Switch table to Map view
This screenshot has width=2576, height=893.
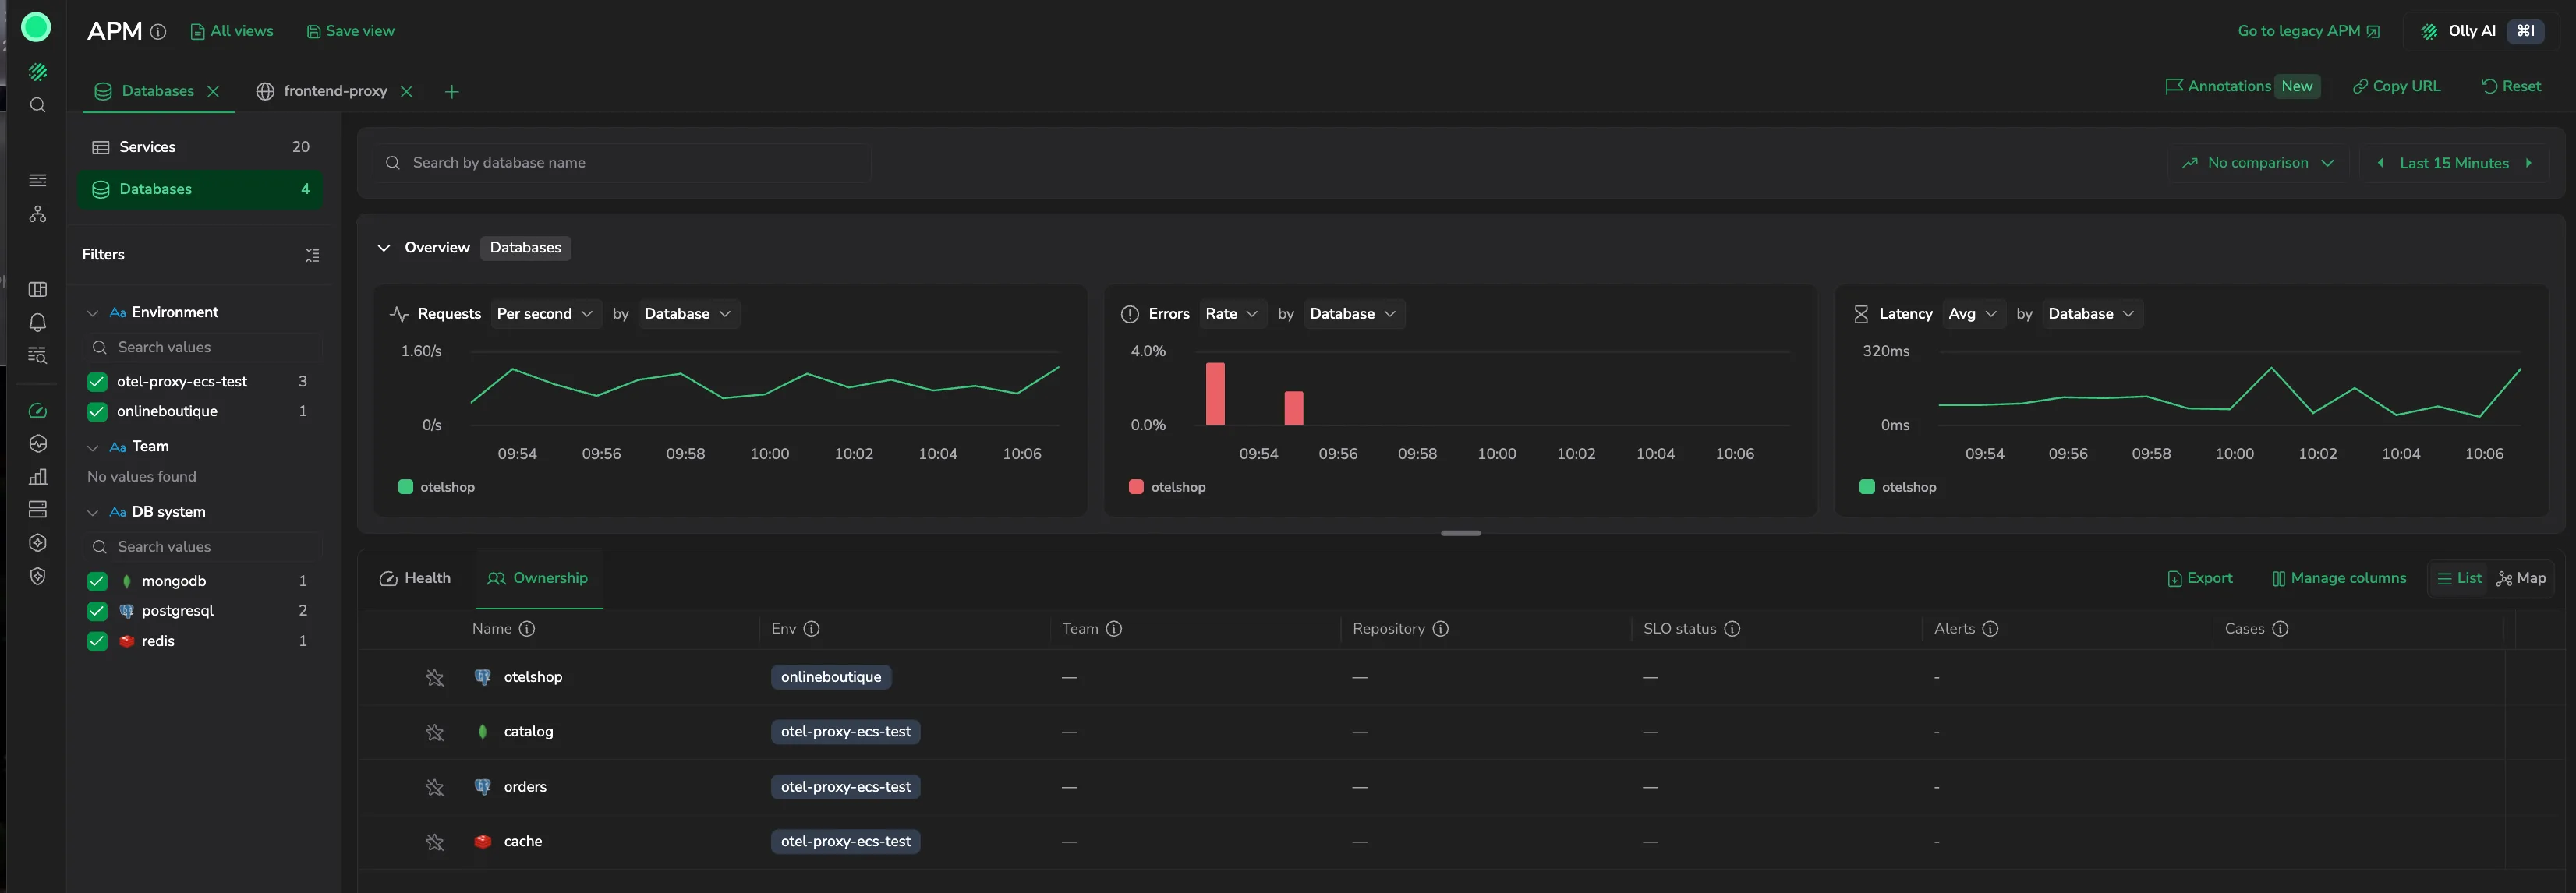[x=2521, y=578]
